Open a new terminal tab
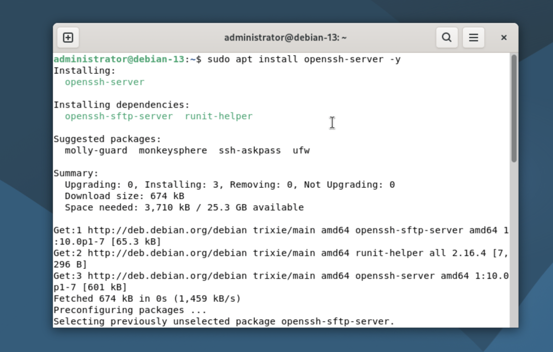This screenshot has height=352, width=553. [68, 38]
